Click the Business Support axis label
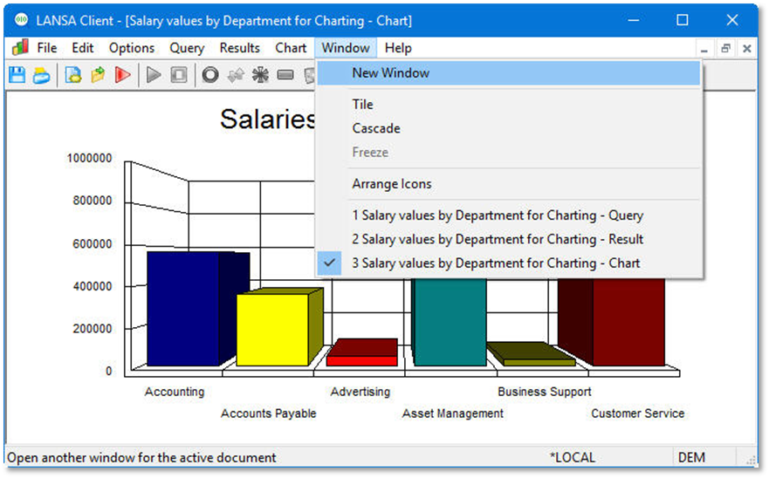Image resolution: width=769 pixels, height=478 pixels. pyautogui.click(x=545, y=392)
